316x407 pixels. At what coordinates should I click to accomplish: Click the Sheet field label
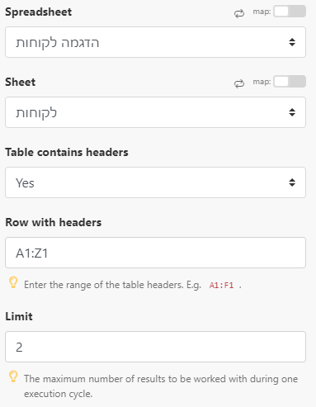click(21, 82)
